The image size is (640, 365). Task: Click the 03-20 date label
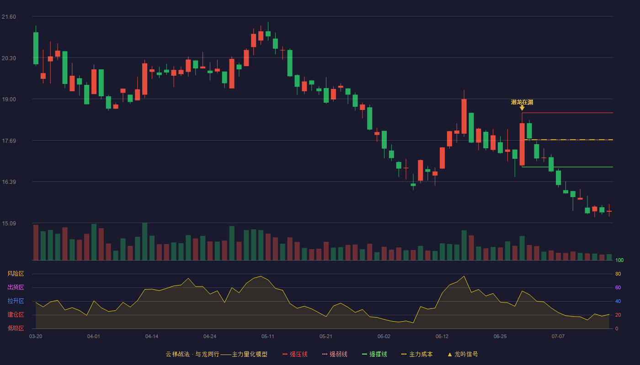click(x=36, y=336)
